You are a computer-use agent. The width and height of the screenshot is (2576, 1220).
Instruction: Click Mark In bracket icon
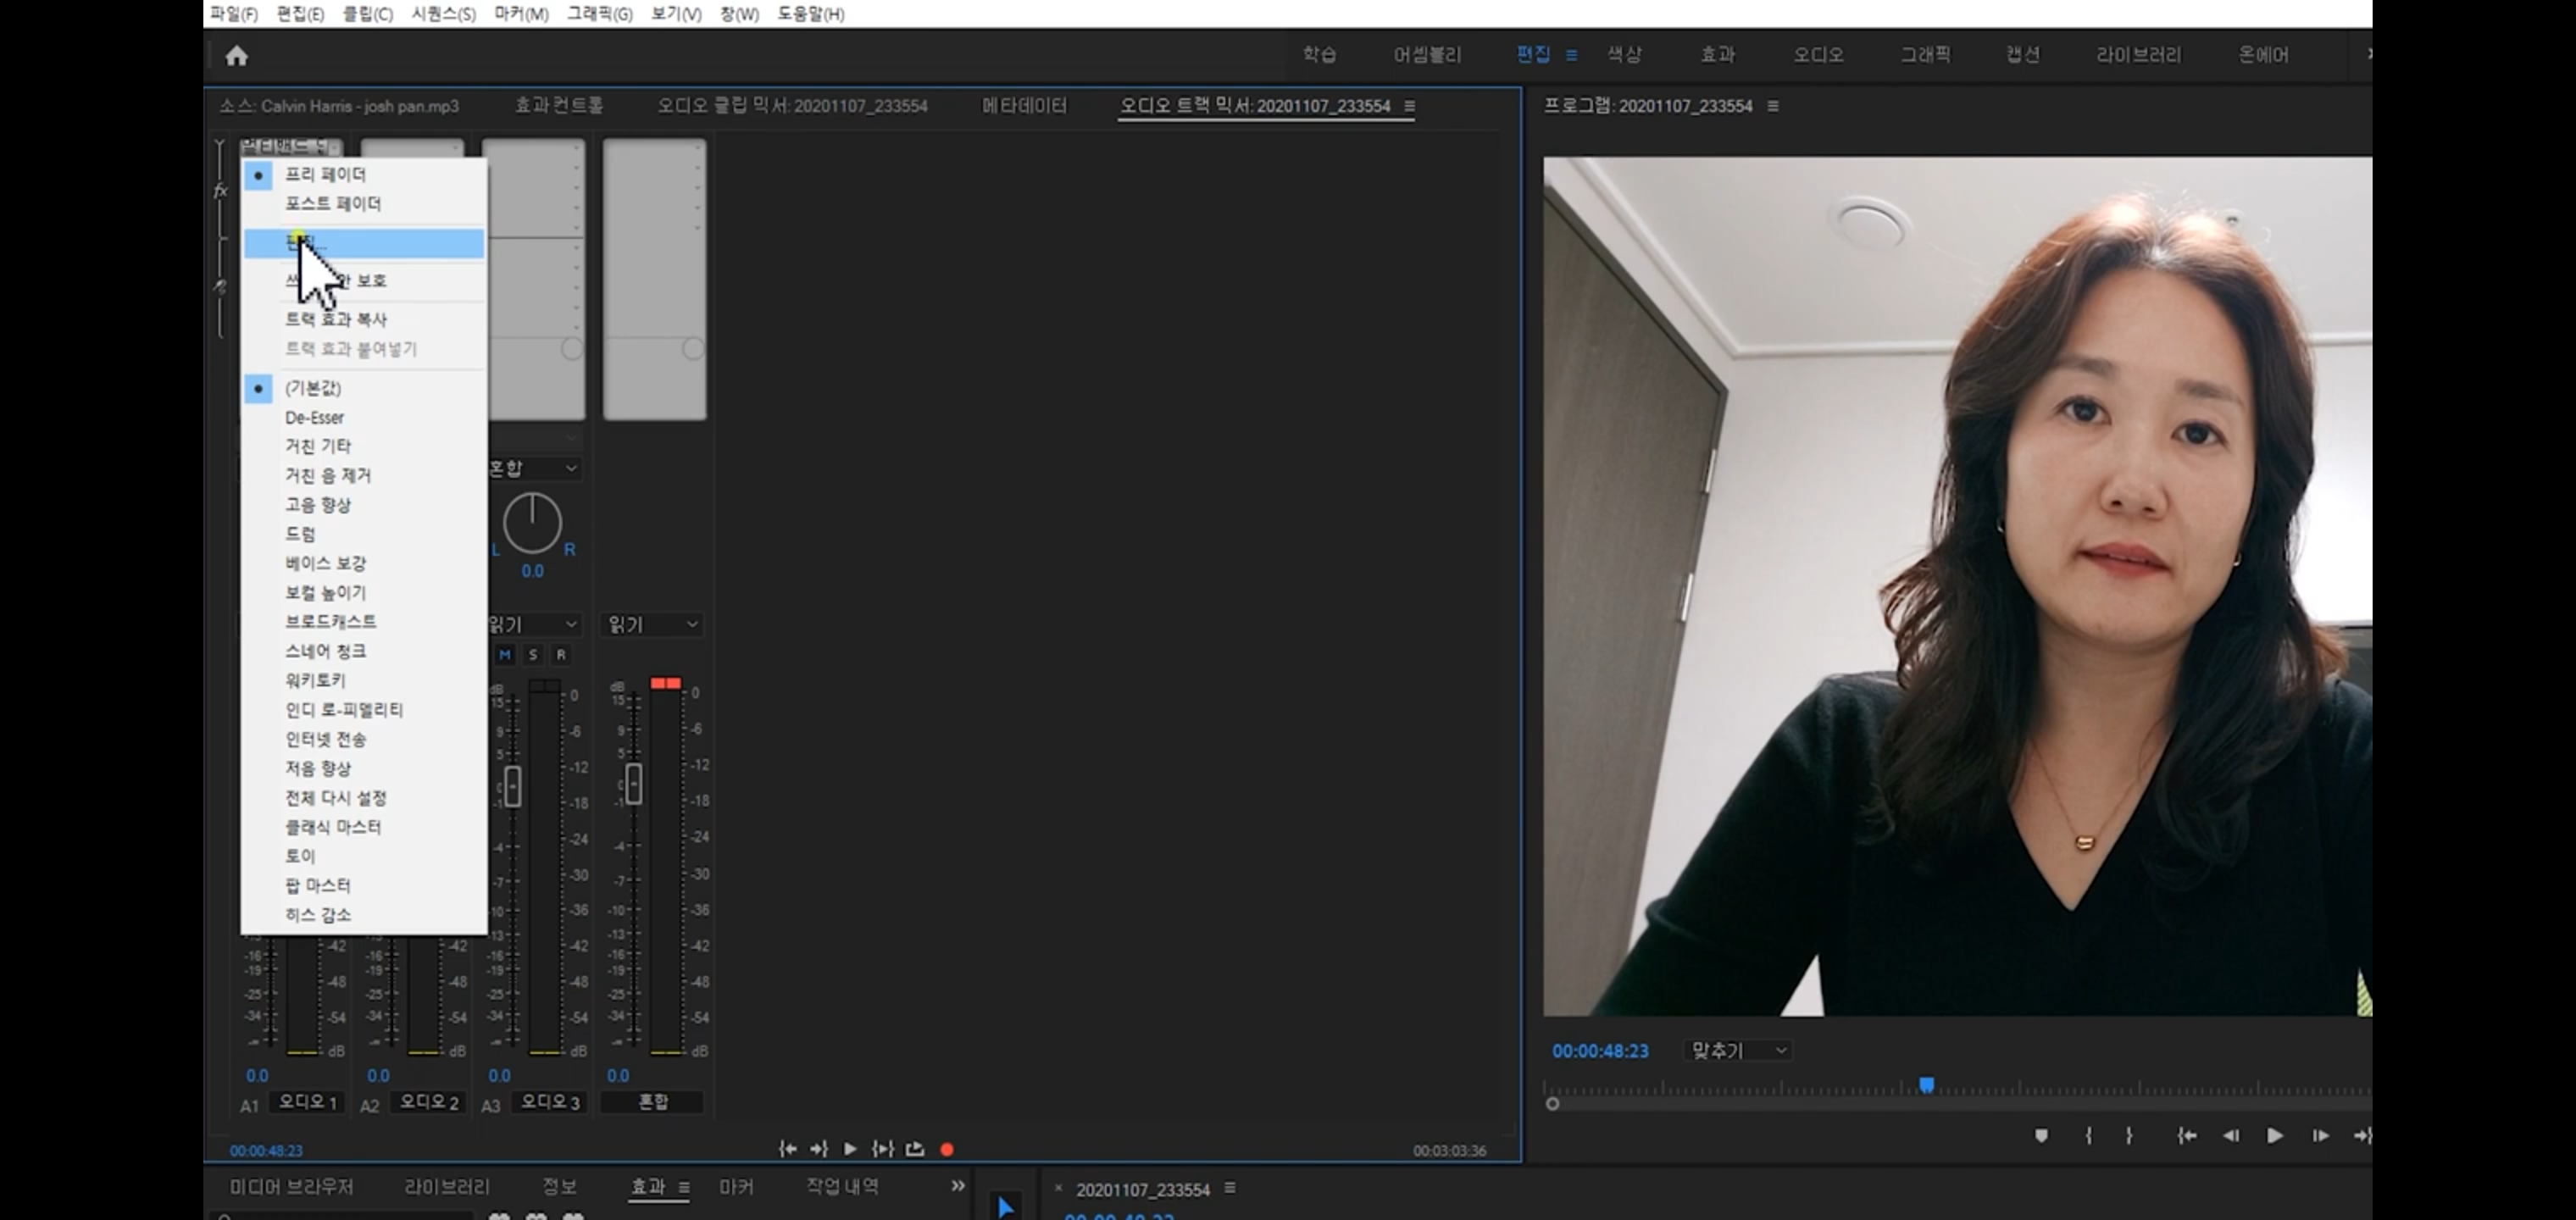point(2088,1135)
